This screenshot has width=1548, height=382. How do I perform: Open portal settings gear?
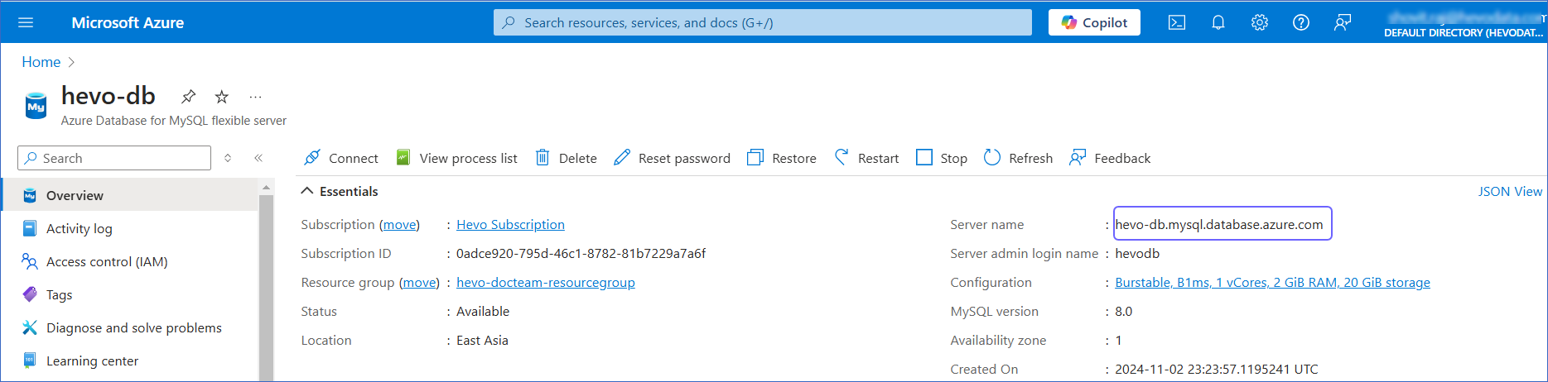[x=1260, y=22]
